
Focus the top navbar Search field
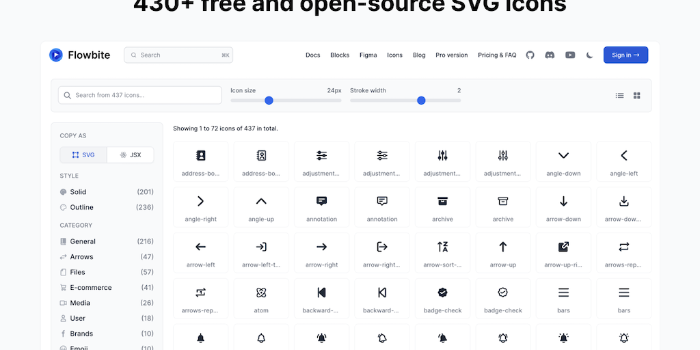(x=178, y=55)
